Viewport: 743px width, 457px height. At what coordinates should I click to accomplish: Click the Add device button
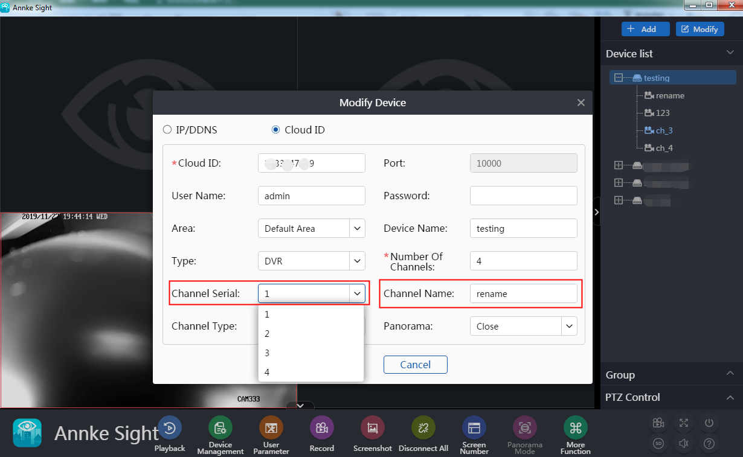[x=646, y=29]
